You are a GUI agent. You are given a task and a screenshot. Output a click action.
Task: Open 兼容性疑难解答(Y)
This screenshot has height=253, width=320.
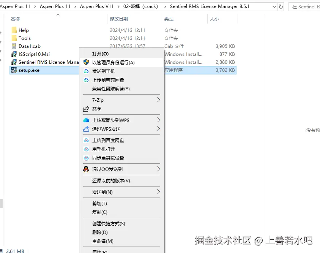[x=121, y=89]
